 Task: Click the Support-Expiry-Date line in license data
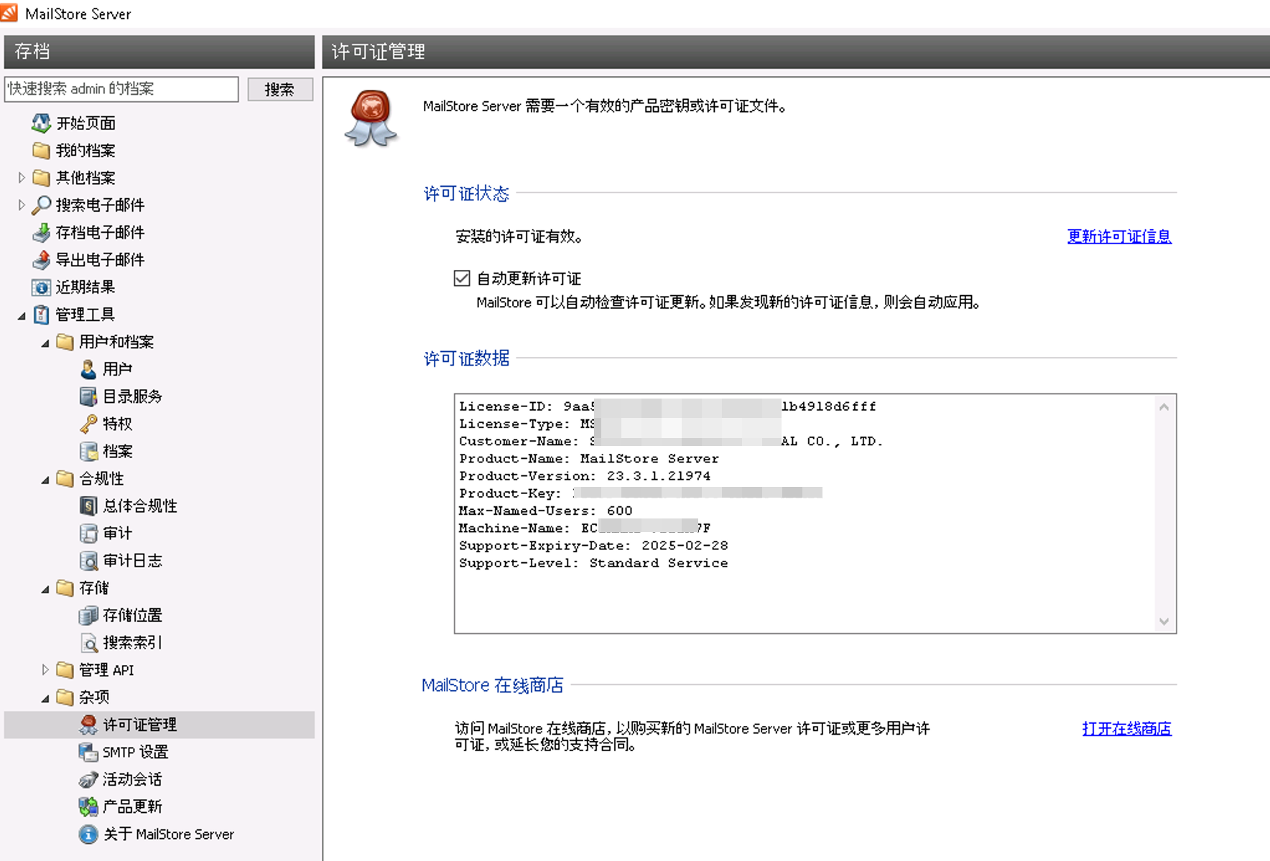[593, 546]
